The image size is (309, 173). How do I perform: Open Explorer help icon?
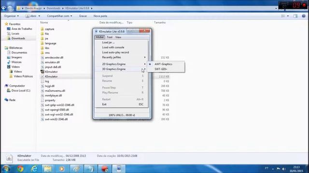(x=304, y=16)
